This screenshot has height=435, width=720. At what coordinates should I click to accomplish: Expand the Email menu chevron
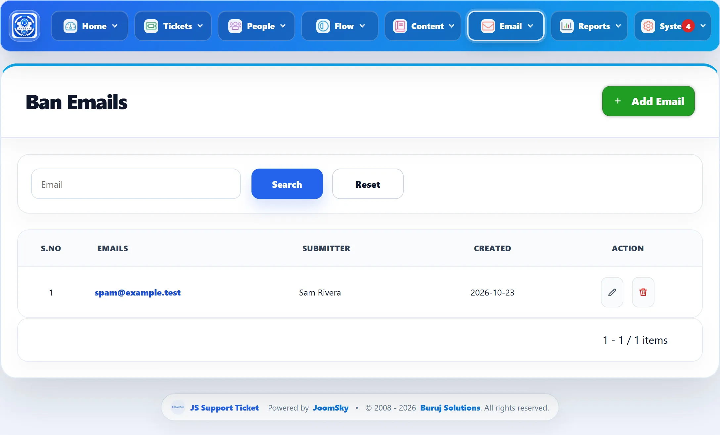tap(530, 26)
